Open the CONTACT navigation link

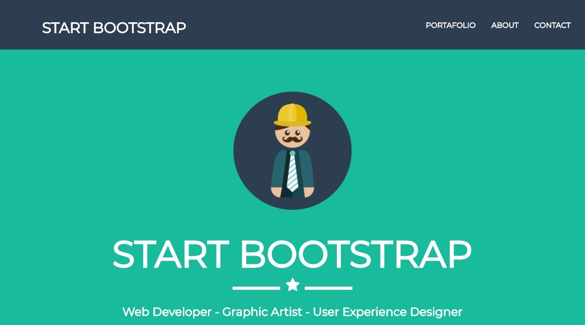552,25
